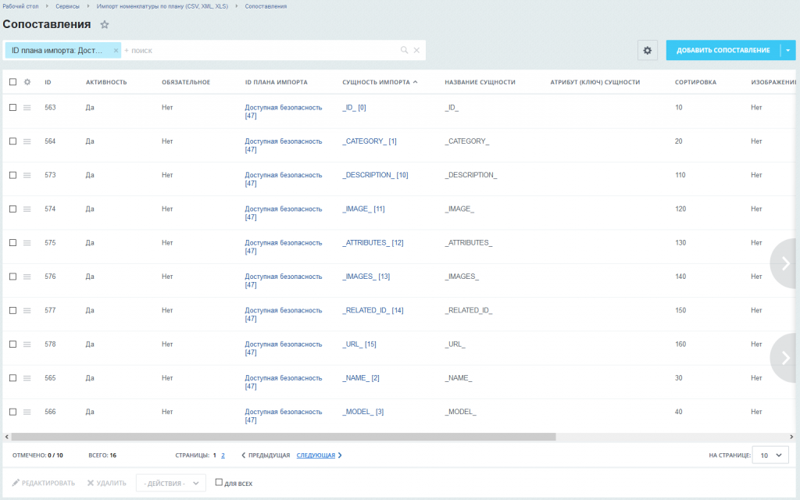Add page to favorites with star icon

tap(105, 24)
